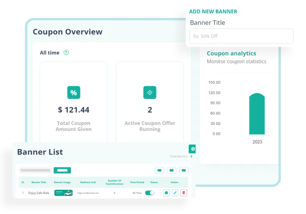Click the last outlined filter button in Banner List
This screenshot has height=214, width=306.
[x=184, y=170]
